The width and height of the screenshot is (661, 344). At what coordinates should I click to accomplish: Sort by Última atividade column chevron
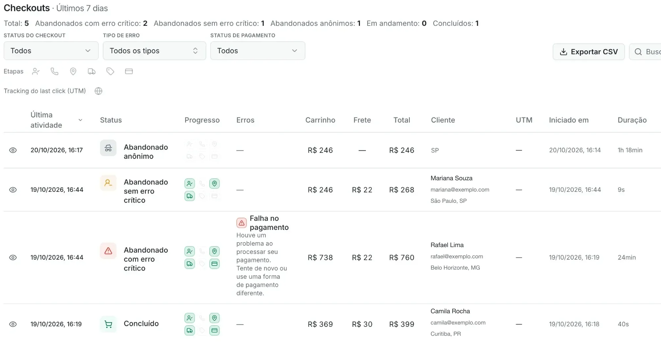point(80,120)
